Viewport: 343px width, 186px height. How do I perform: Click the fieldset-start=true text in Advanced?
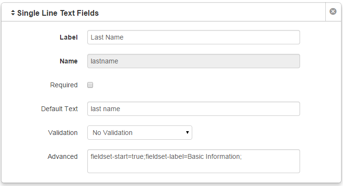pos(117,156)
